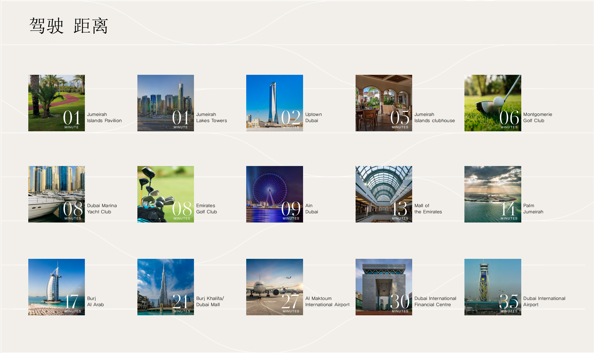Select the 'Emirates Golf Club' text
The image size is (594, 353).
coord(207,209)
